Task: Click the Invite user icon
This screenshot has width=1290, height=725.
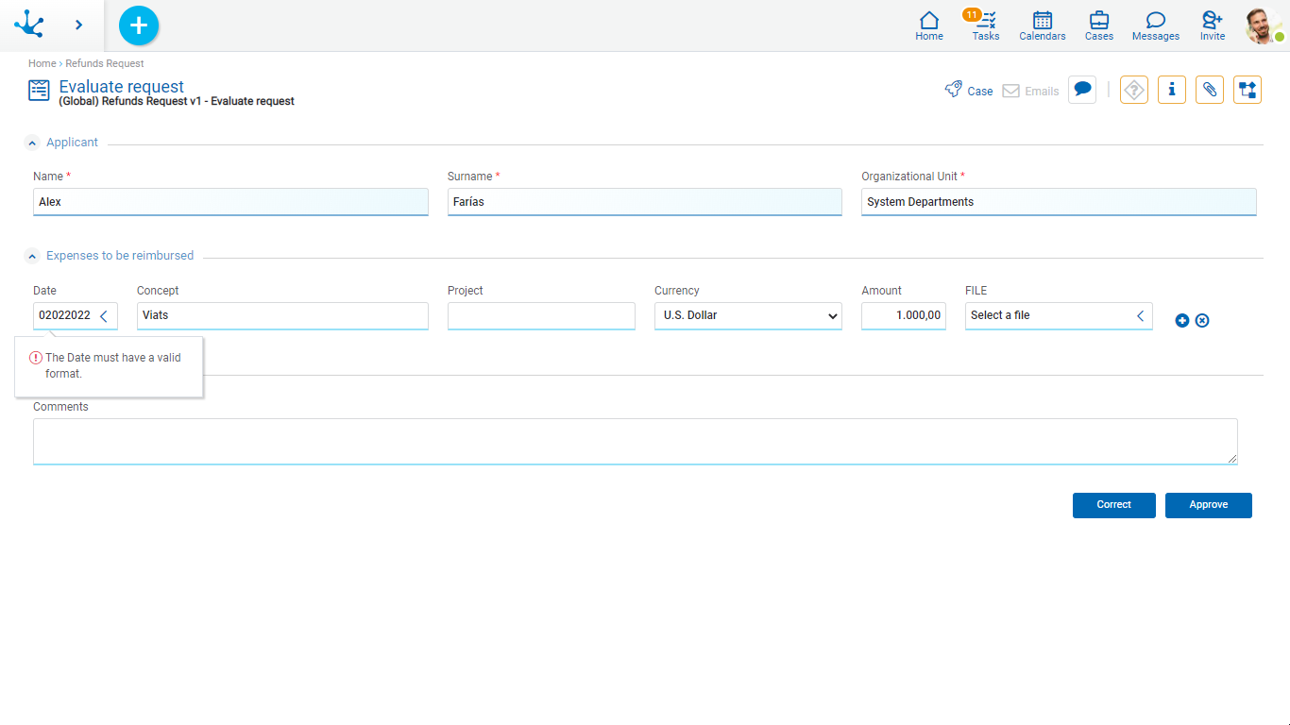Action: tap(1212, 25)
